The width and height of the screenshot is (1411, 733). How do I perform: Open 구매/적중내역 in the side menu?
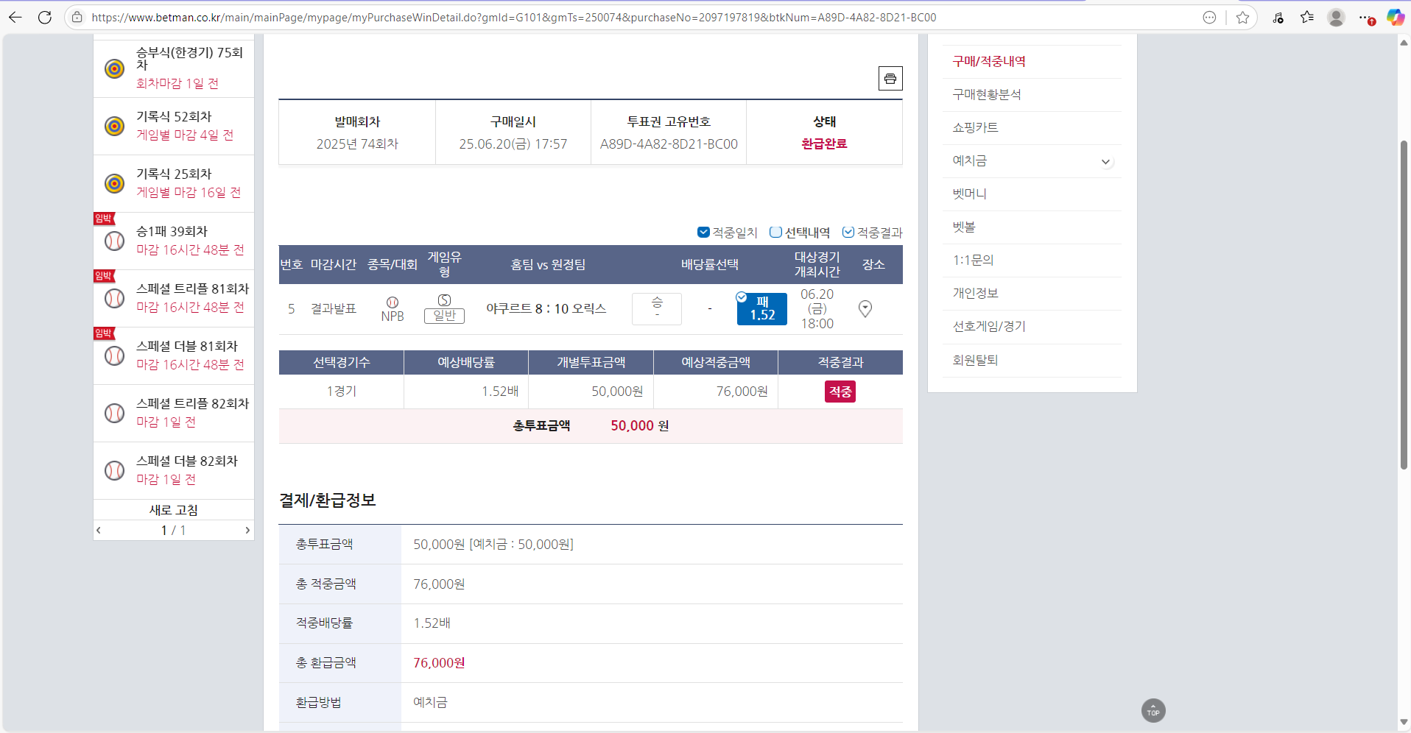click(989, 62)
